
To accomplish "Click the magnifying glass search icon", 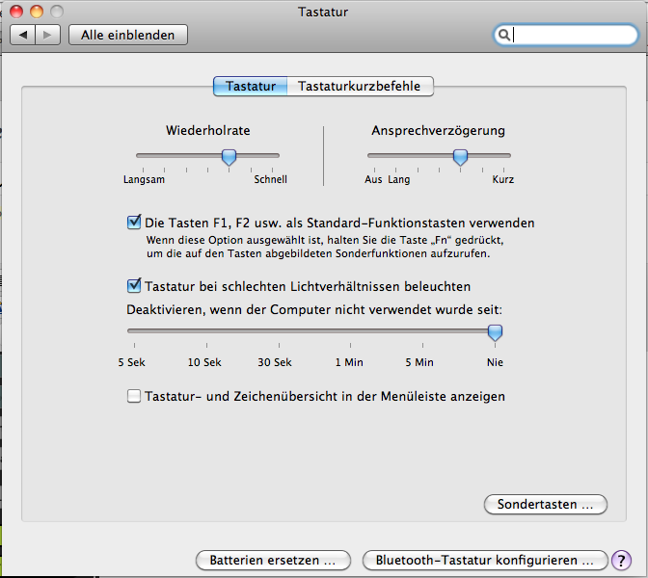I will click(x=504, y=35).
